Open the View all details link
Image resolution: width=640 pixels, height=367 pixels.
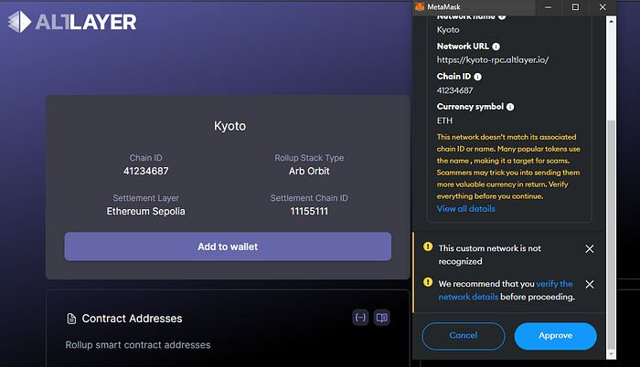point(465,209)
